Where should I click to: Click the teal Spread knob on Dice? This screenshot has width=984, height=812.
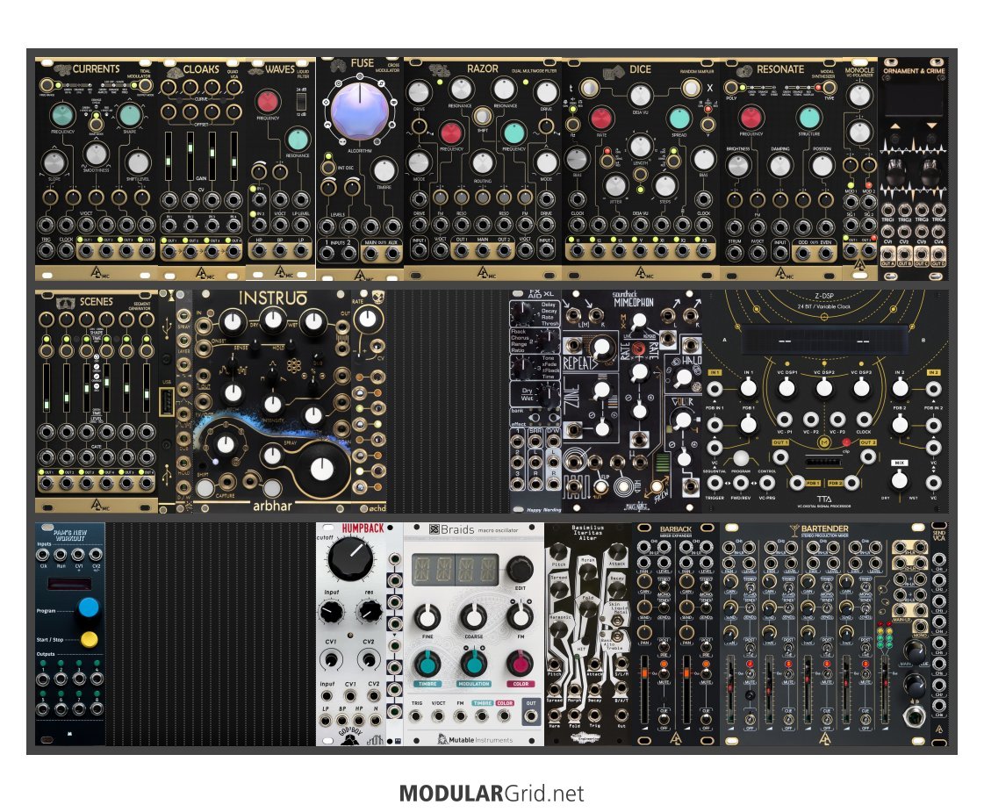[x=679, y=118]
